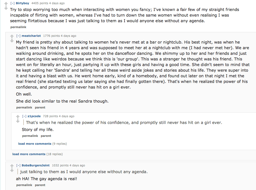Go to parent of meatchariot's comment
This screenshot has height=190, width=256.
40,108
